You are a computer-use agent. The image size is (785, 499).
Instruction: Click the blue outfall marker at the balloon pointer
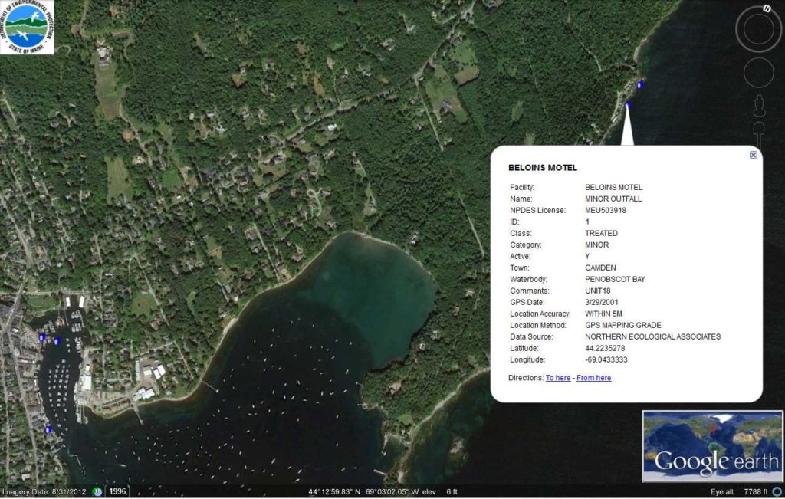pyautogui.click(x=627, y=105)
